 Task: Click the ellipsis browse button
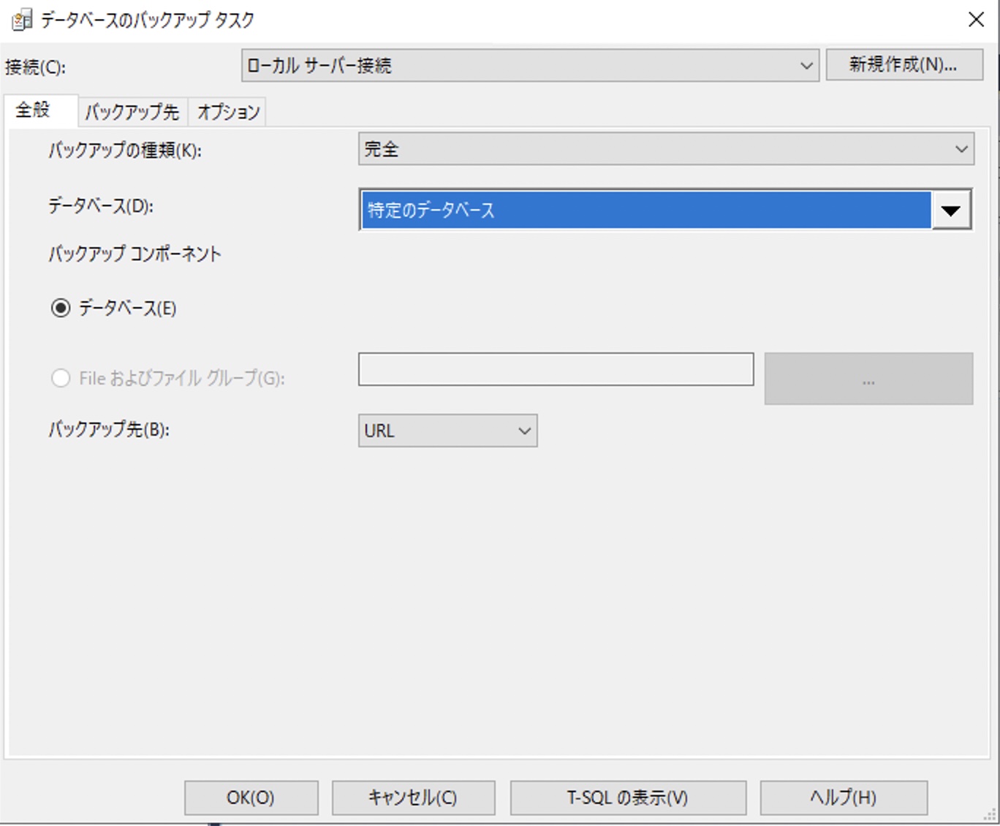click(868, 379)
